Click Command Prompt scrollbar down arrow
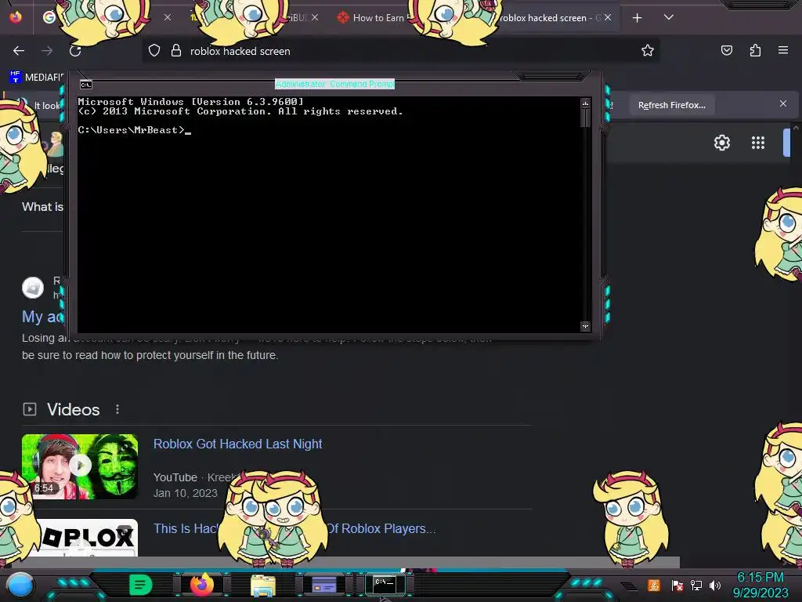The width and height of the screenshot is (802, 602). [585, 327]
